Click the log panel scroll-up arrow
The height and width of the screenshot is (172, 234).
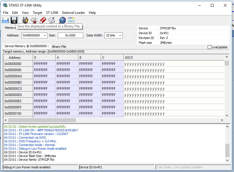(x=227, y=127)
